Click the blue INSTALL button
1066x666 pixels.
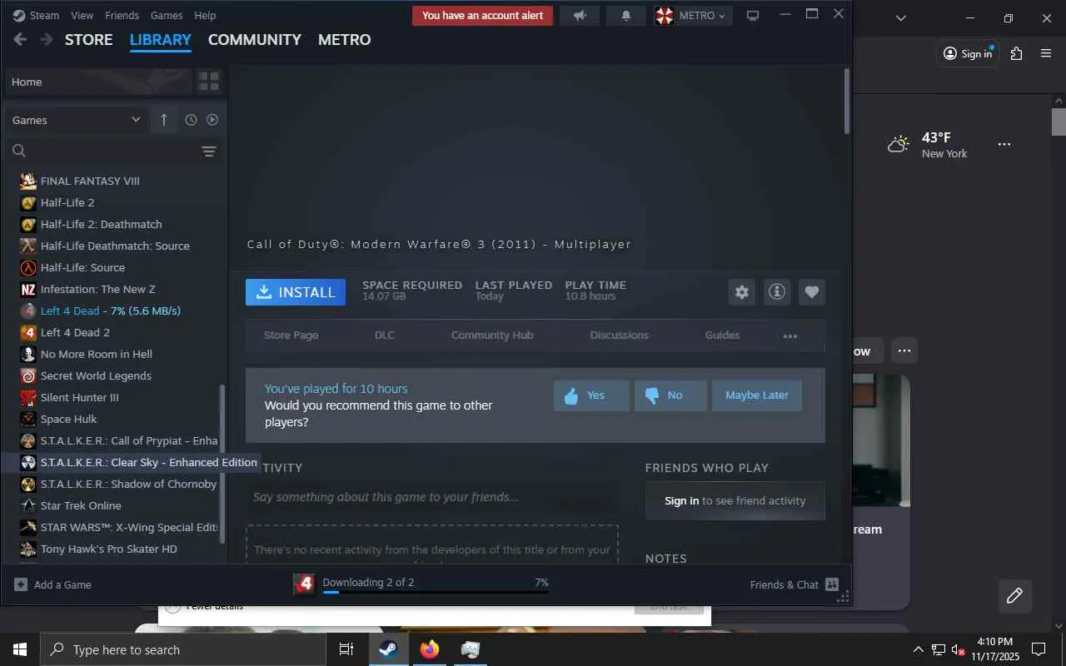pos(296,292)
